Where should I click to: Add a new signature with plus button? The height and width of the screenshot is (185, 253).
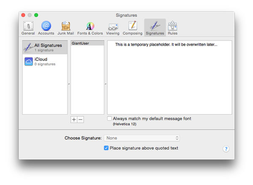74,120
